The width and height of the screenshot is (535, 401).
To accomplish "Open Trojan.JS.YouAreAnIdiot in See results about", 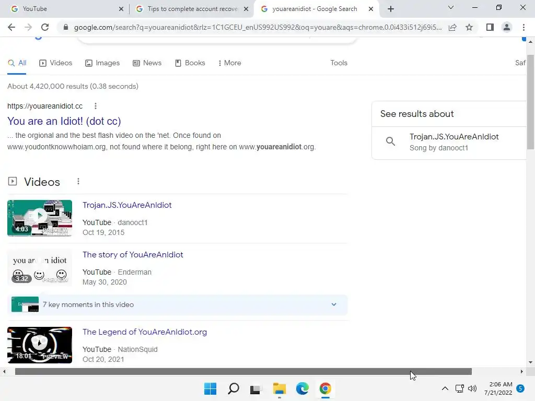I will point(454,137).
